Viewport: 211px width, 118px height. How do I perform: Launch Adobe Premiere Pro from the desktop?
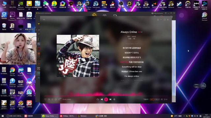(13, 16)
